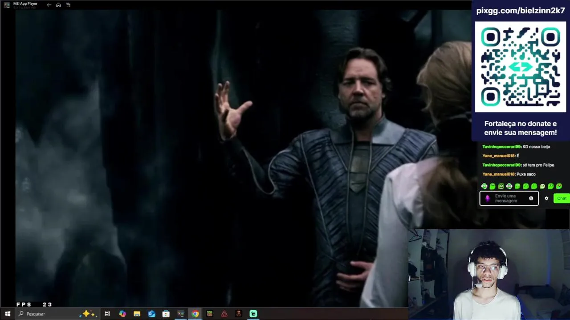
Task: Click Yane_manuel018 beside the É message
Action: click(498, 156)
